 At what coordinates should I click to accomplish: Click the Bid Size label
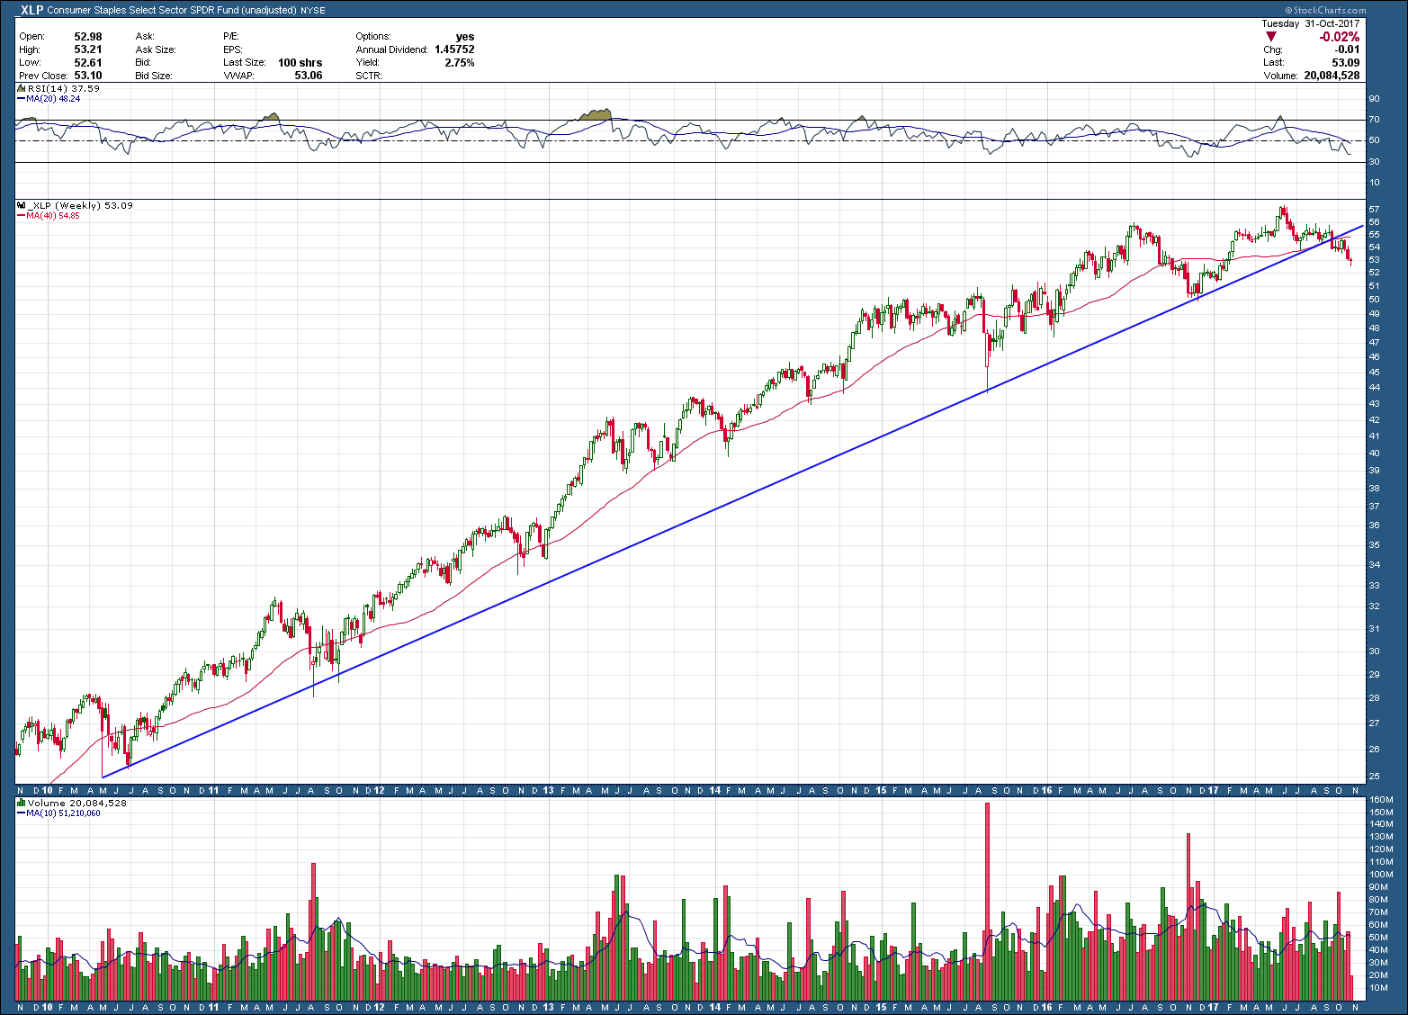pyautogui.click(x=154, y=76)
